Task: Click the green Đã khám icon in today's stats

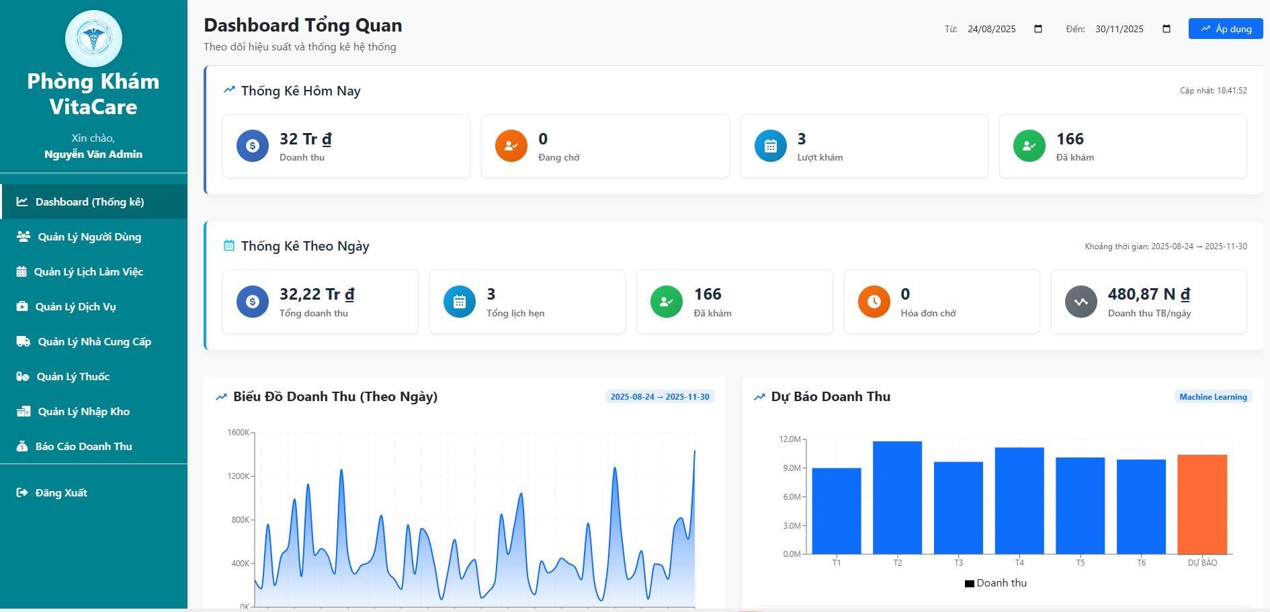Action: tap(1029, 146)
